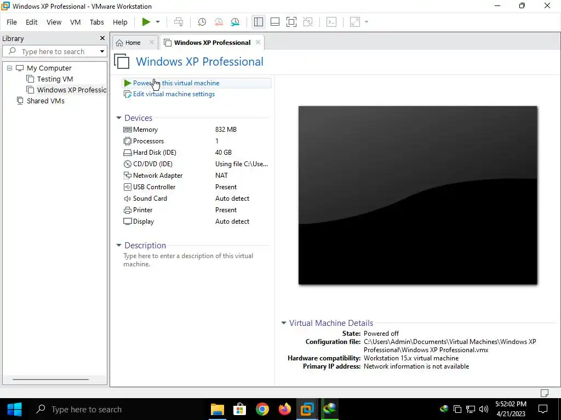
Task: Toggle the thumbnail bar icon
Action: click(275, 22)
